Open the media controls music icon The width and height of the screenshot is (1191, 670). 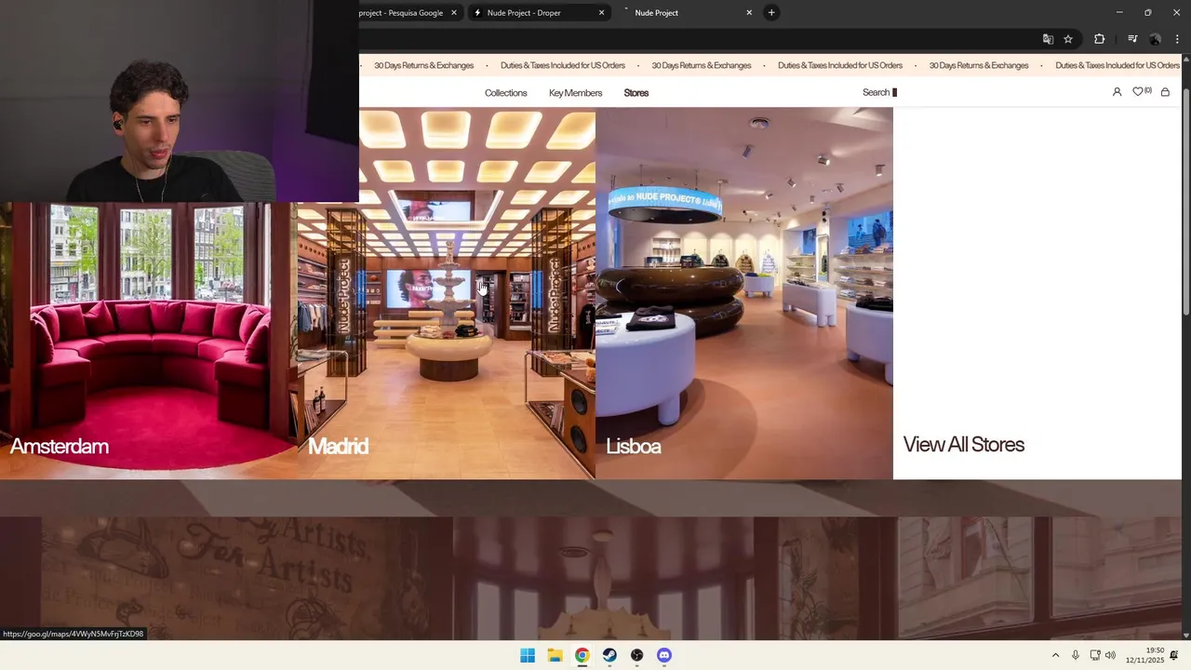coord(1132,39)
